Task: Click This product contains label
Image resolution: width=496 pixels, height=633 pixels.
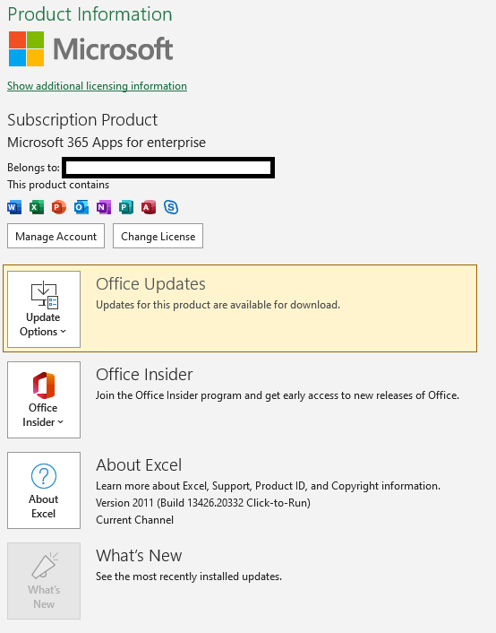Action: pos(58,185)
